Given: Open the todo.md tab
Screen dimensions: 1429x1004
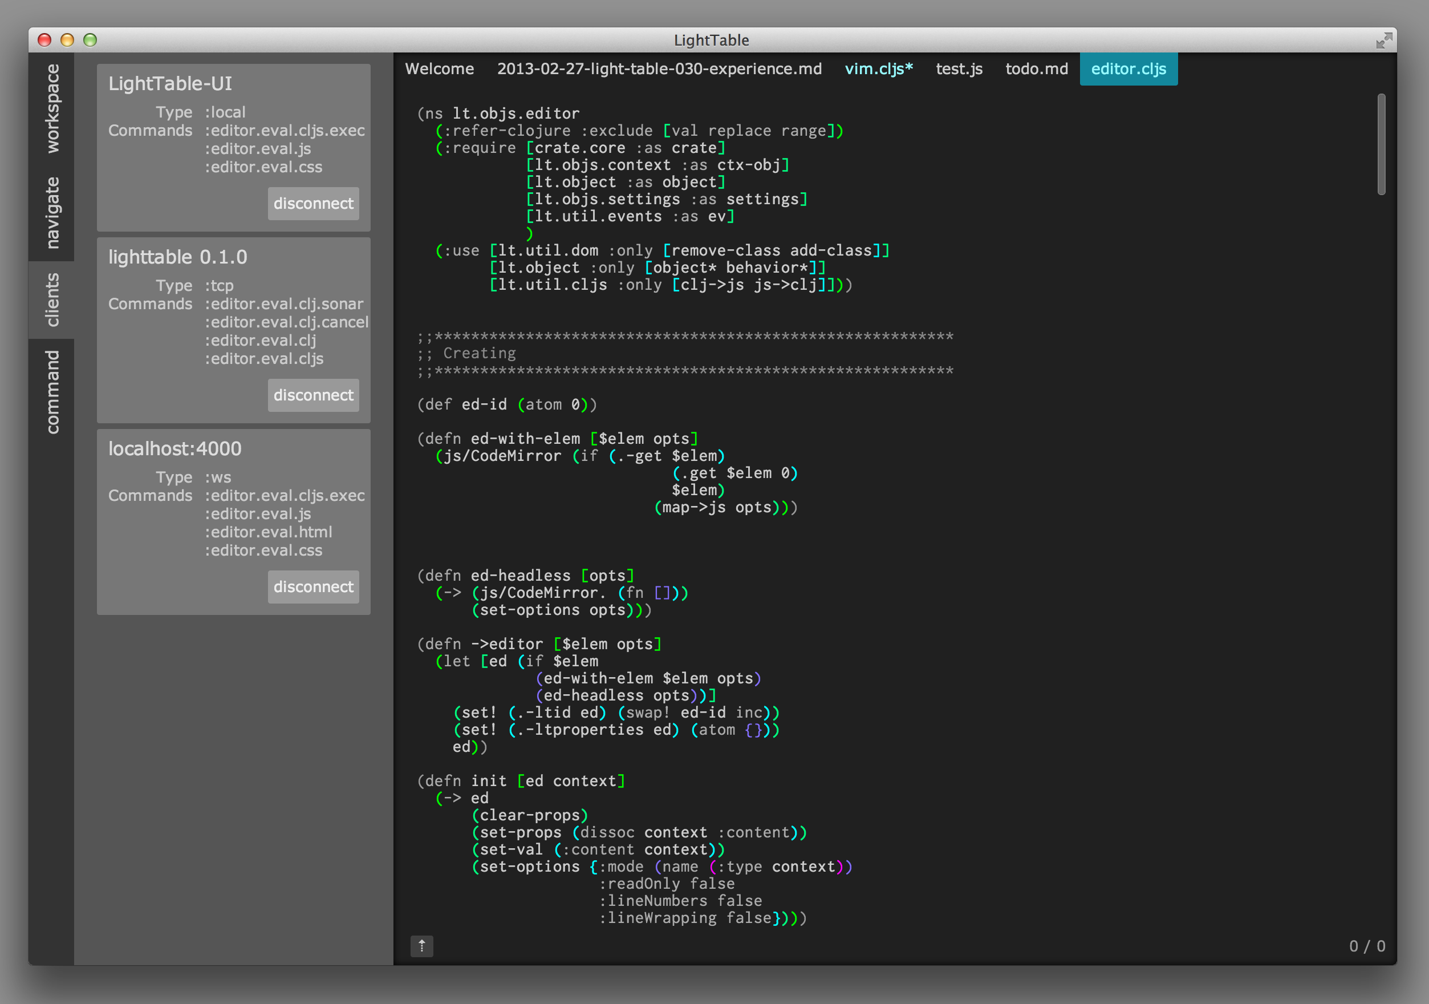Looking at the screenshot, I should click(x=1036, y=69).
